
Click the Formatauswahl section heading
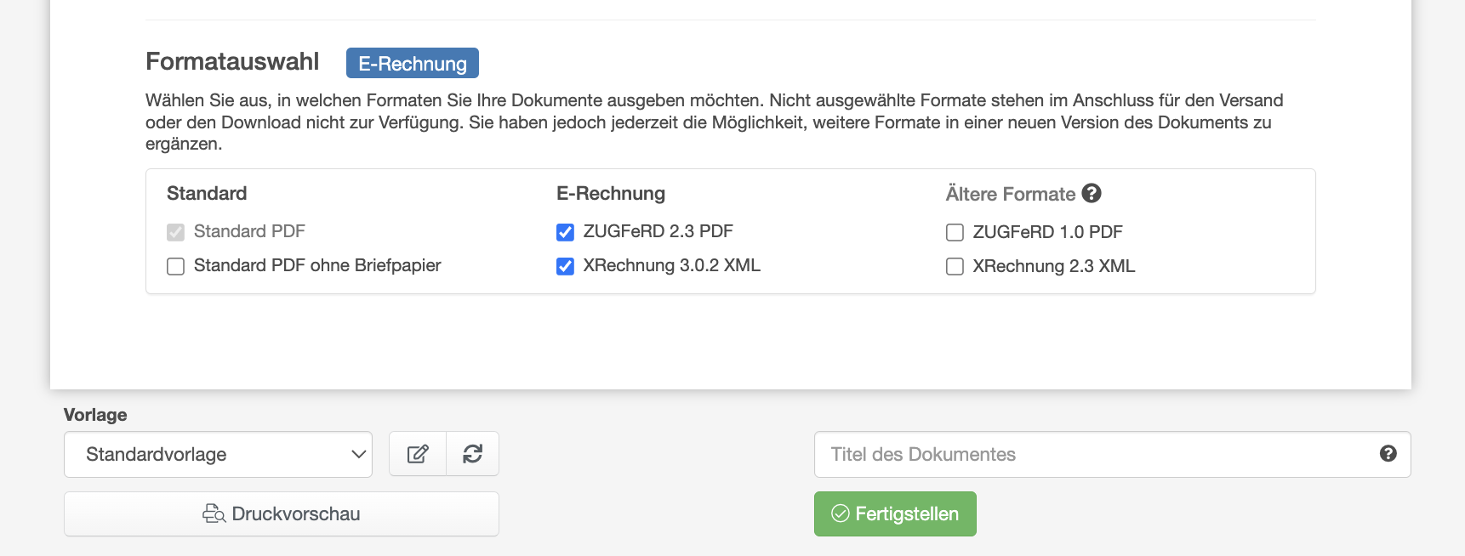coord(232,61)
